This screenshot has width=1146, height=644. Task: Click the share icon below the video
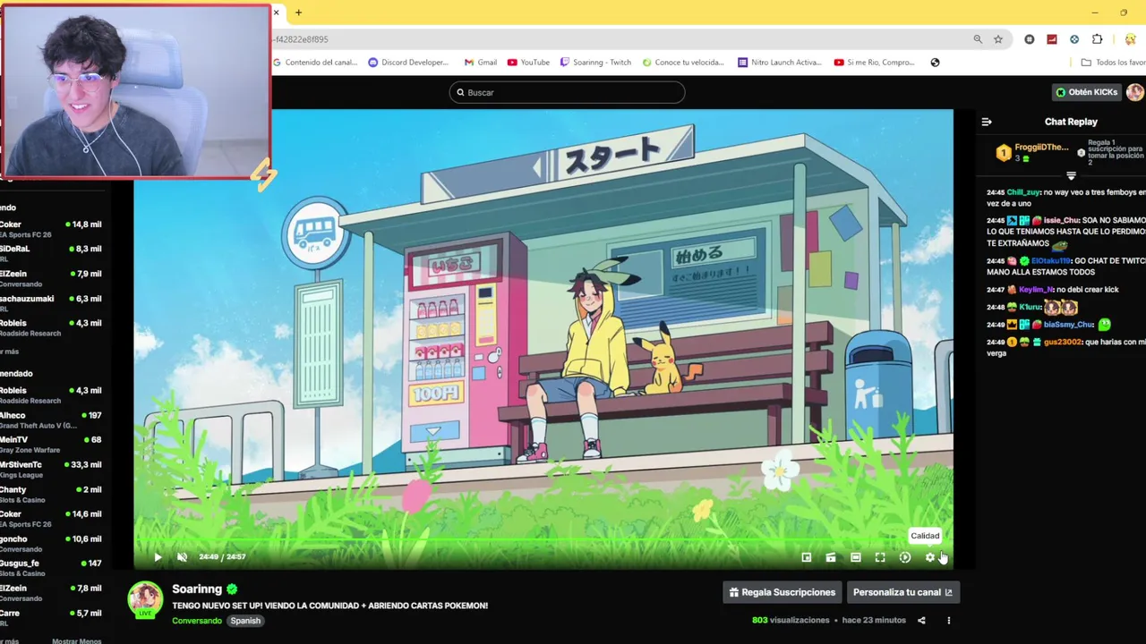coord(921,620)
